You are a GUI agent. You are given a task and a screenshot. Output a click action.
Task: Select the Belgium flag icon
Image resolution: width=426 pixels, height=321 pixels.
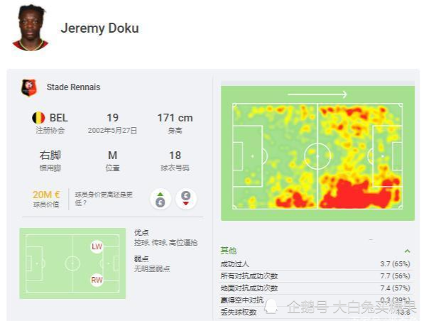click(38, 118)
